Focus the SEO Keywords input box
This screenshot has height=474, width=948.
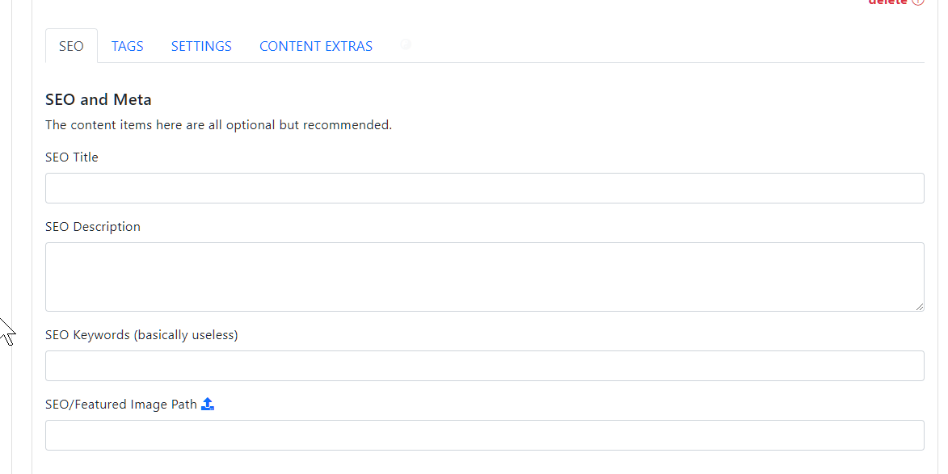click(x=484, y=366)
